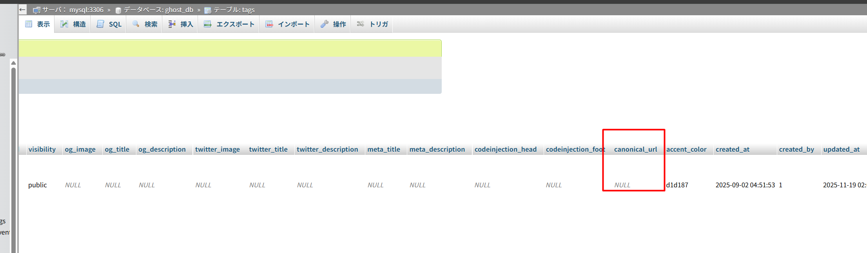The image size is (867, 253).
Task: Open 操作 tab with wrench icon
Action: tap(333, 24)
